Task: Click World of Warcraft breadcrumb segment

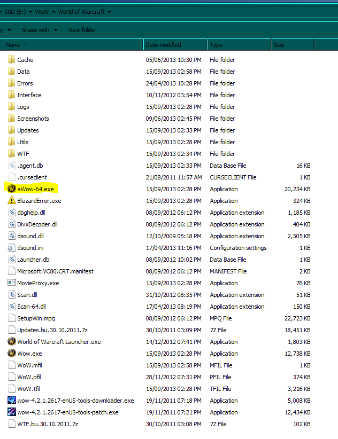Action: point(81,12)
